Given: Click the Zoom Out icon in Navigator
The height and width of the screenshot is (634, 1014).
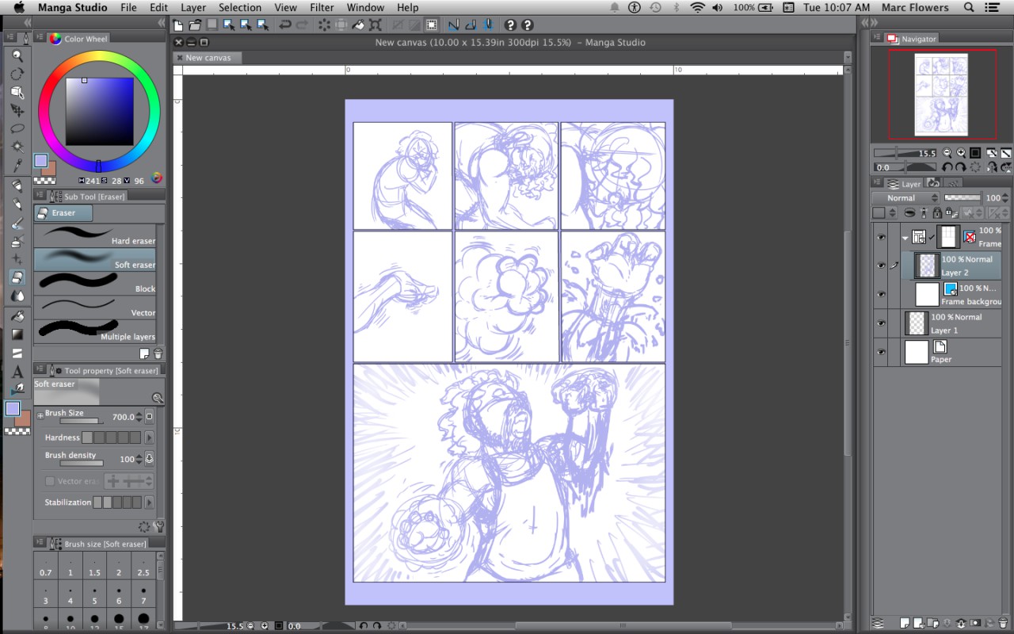Looking at the screenshot, I should (947, 153).
